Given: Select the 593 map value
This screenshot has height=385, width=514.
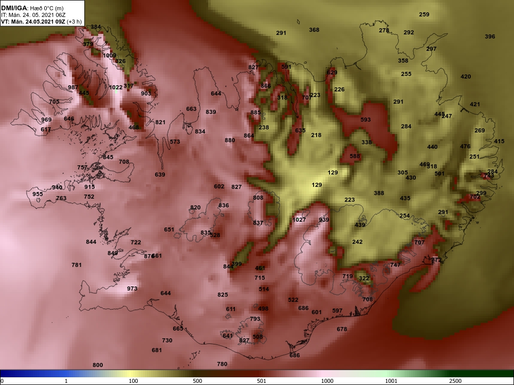Looking at the screenshot, I should click(x=365, y=120).
